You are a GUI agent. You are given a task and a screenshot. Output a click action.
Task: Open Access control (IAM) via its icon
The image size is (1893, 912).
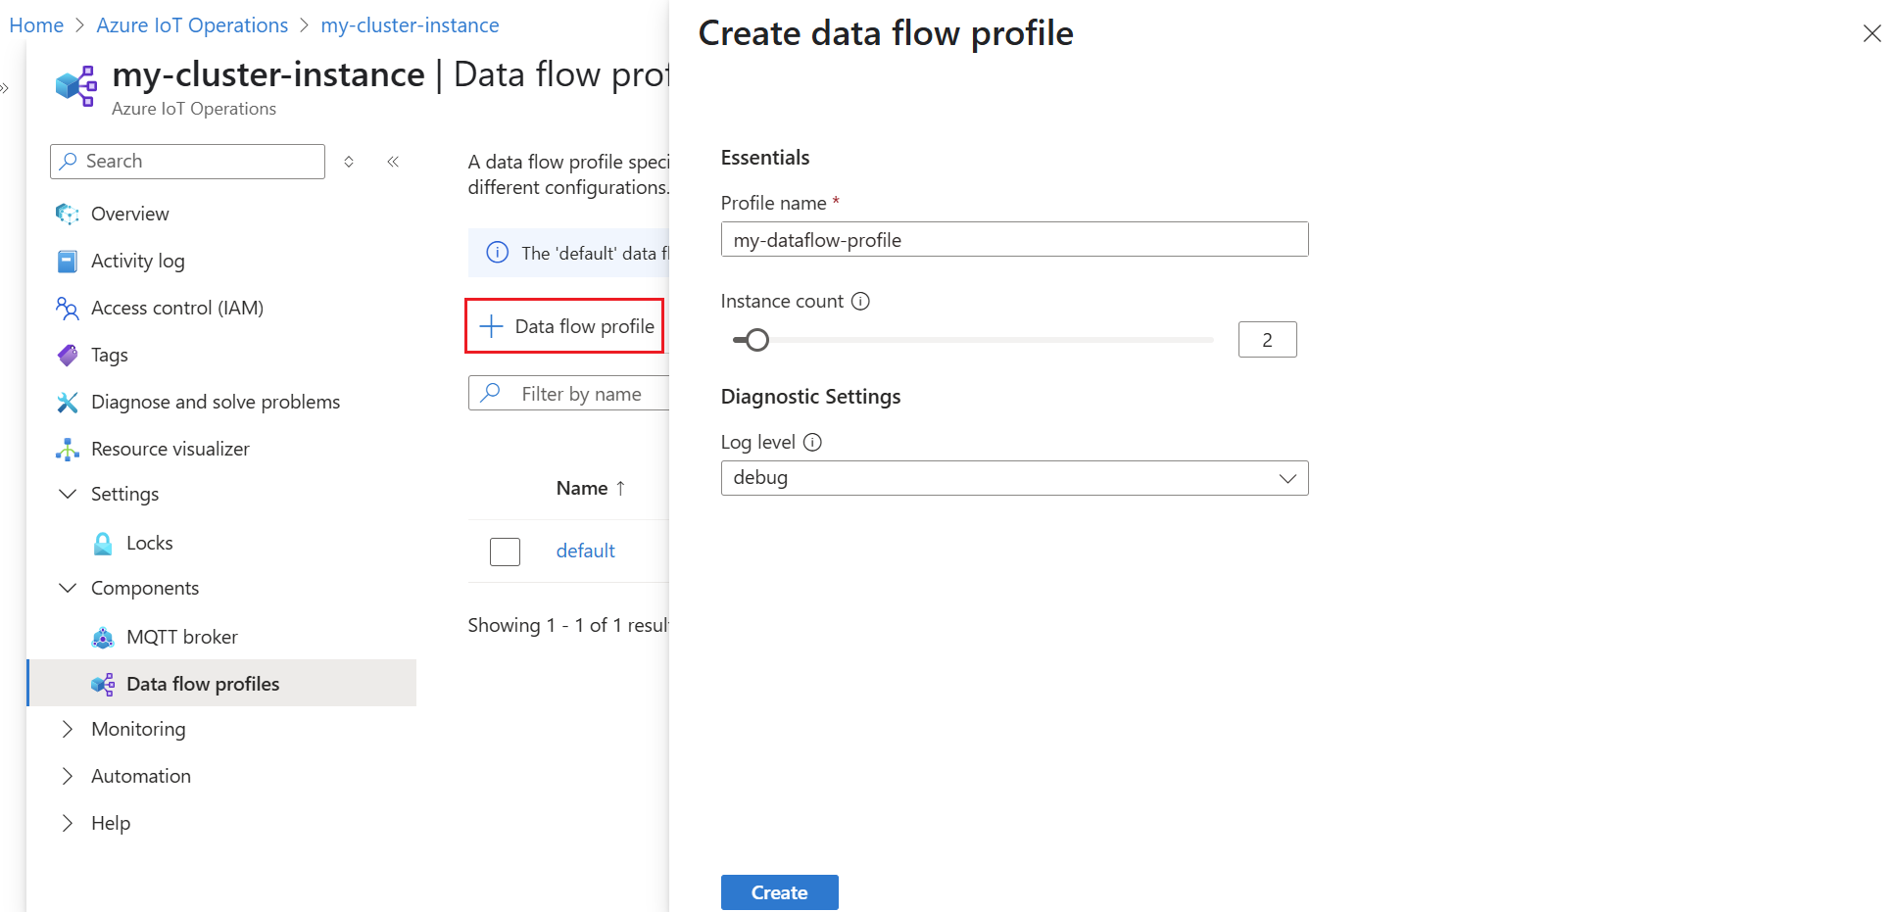pyautogui.click(x=66, y=308)
